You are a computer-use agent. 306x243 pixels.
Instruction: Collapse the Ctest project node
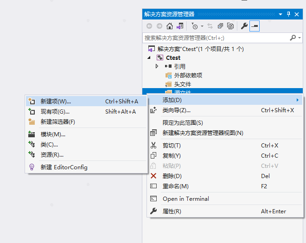149,58
